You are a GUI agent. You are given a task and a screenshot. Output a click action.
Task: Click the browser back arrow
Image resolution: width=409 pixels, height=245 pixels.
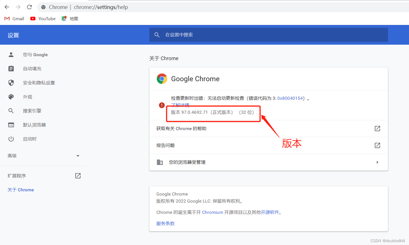(x=7, y=7)
